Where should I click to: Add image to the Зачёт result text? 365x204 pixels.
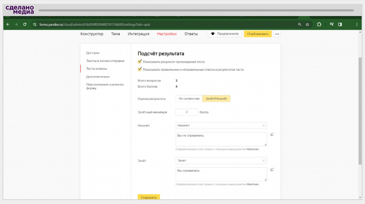pos(272,170)
